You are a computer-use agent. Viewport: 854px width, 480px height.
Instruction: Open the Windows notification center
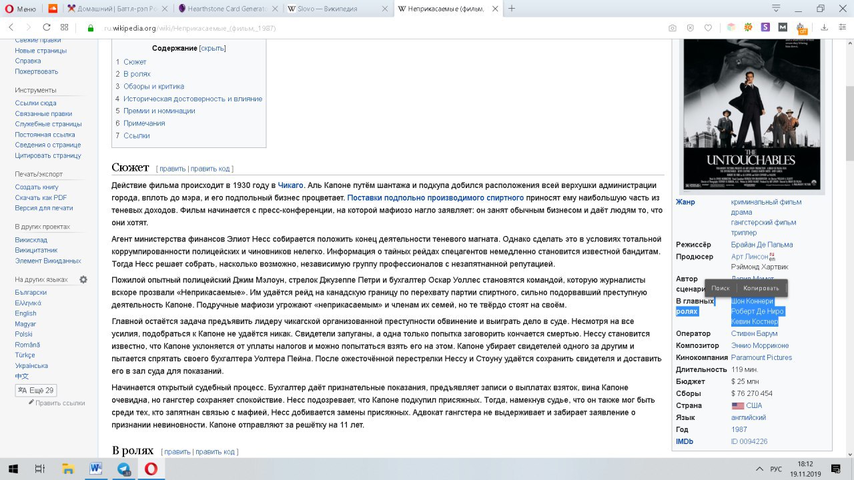[835, 469]
